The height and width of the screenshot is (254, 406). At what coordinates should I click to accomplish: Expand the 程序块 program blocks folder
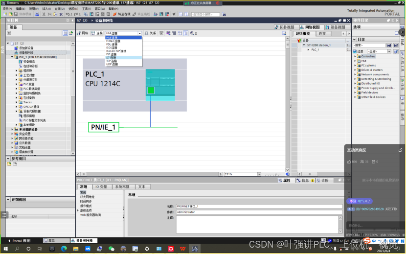[x=16, y=70]
